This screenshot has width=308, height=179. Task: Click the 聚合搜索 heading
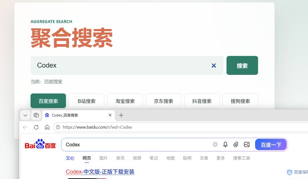[x=72, y=38]
